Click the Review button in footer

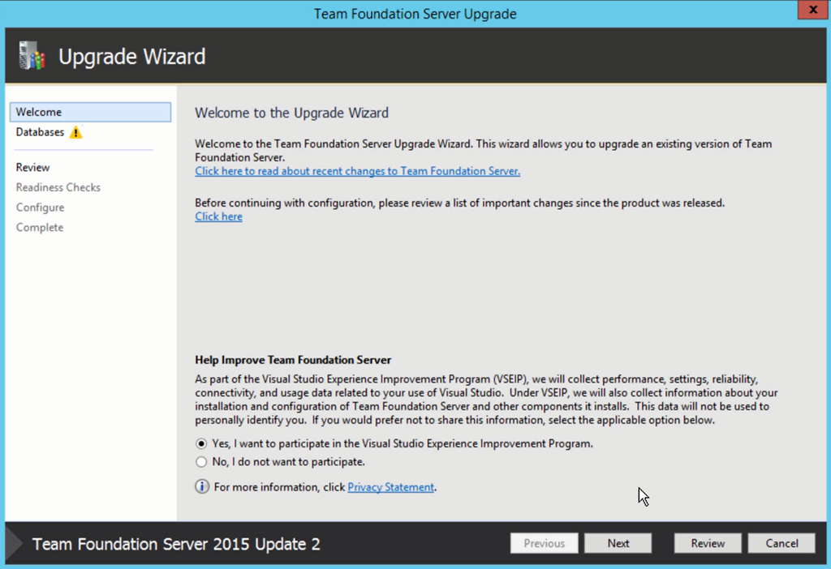(708, 544)
